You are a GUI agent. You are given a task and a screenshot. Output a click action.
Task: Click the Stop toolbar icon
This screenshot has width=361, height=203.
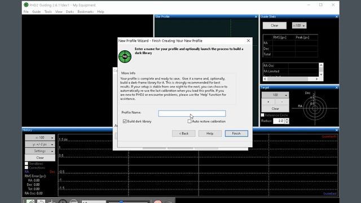pos(73,202)
